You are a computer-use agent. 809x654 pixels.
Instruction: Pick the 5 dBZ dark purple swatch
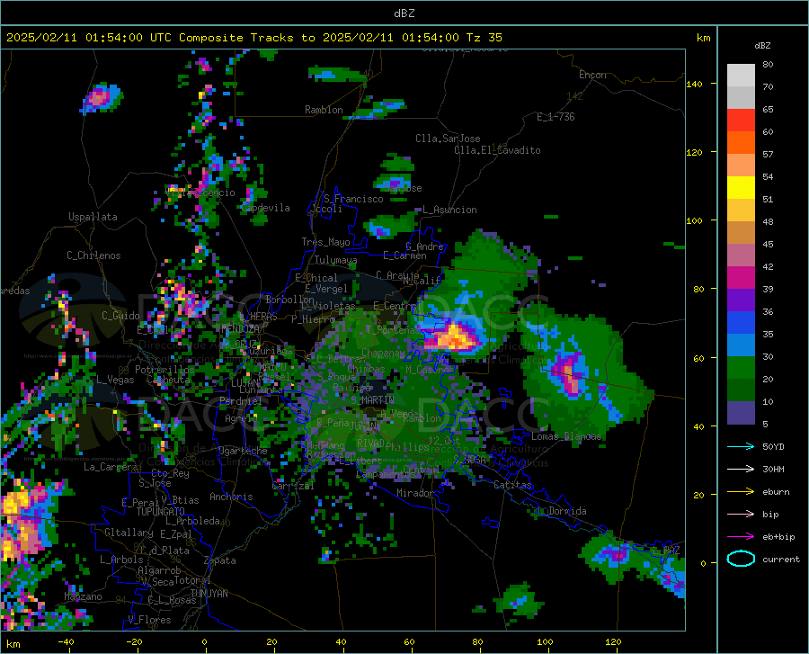tap(741, 413)
